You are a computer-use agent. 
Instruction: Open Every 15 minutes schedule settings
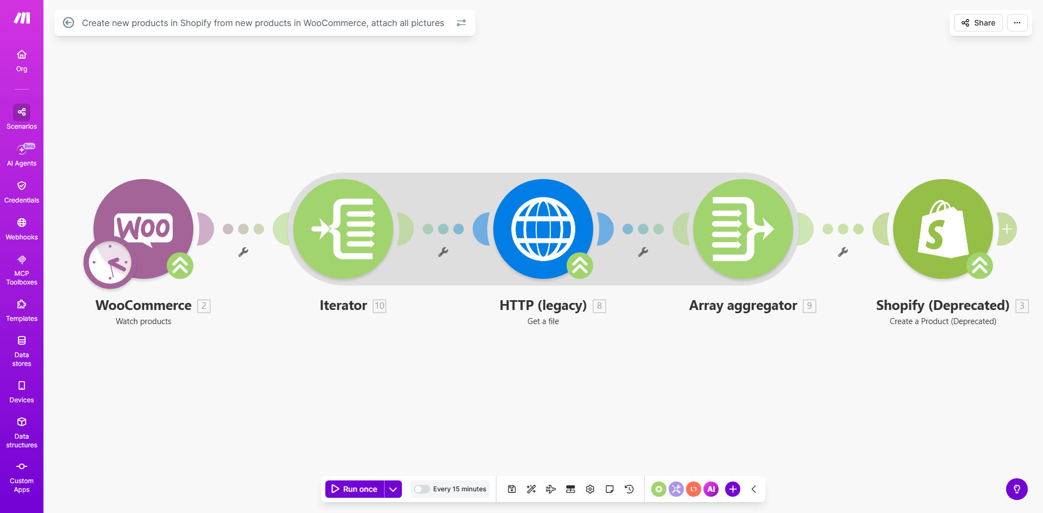(x=460, y=489)
